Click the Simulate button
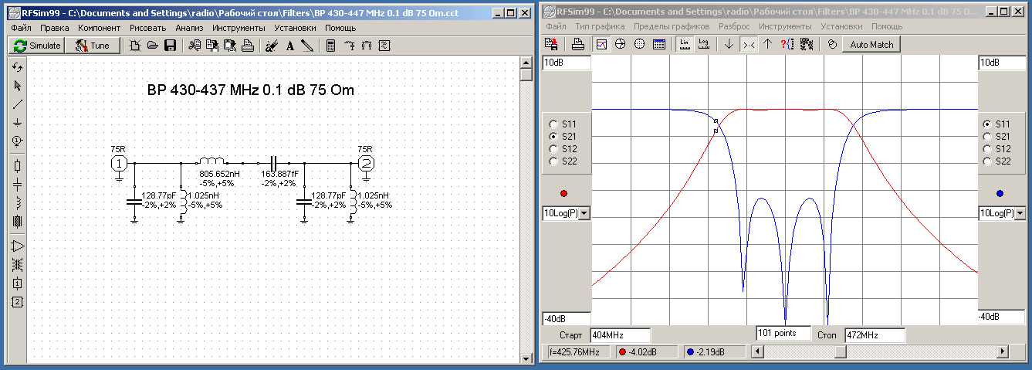This screenshot has width=1032, height=370. [37, 46]
